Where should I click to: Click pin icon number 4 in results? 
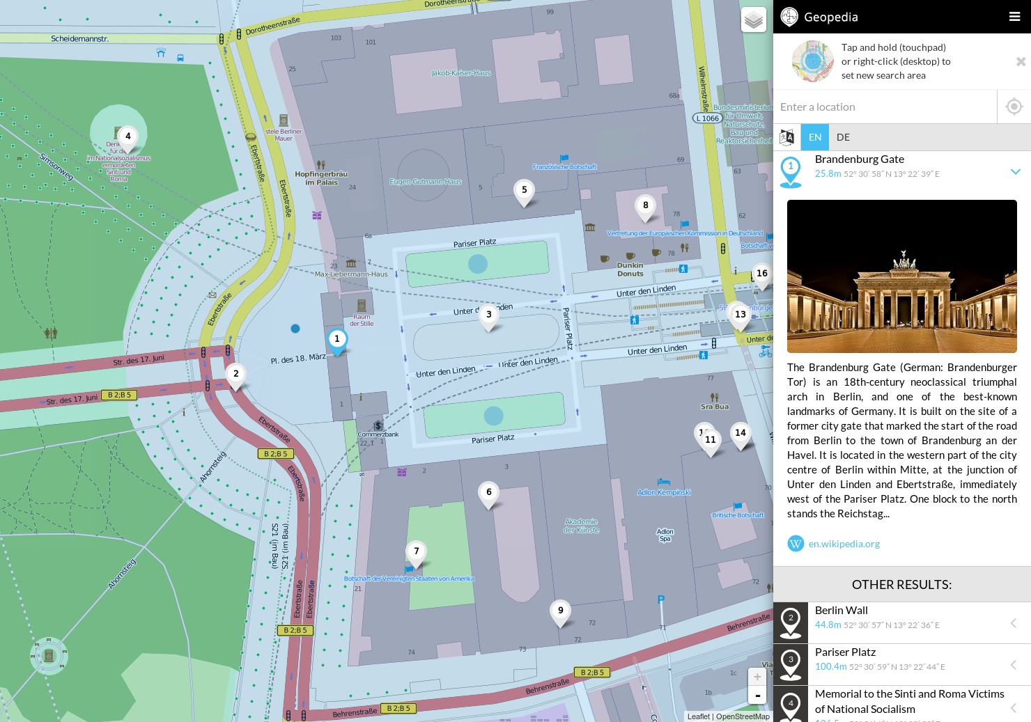[791, 706]
